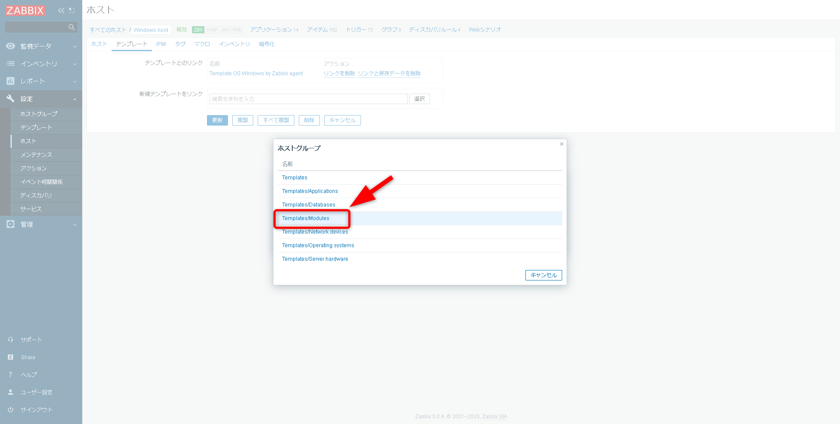Expand the 管理 menu chevron
This screenshot has height=424, width=840.
point(75,224)
